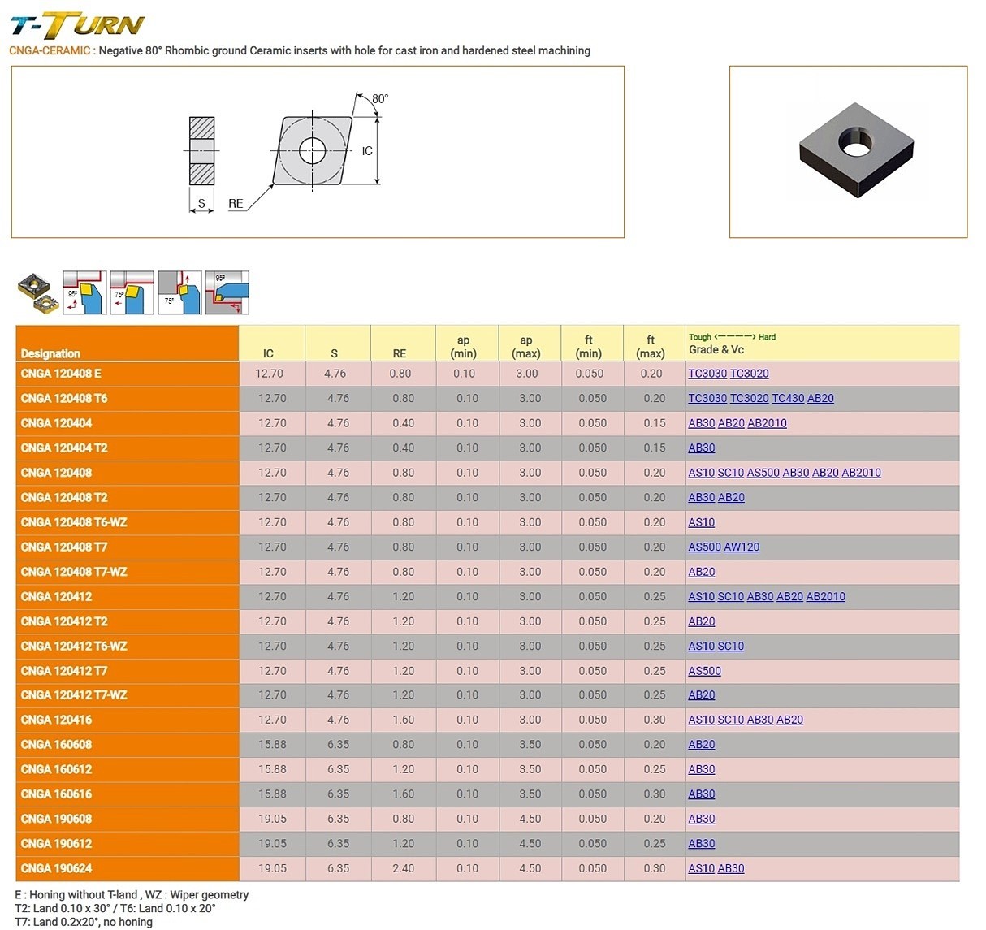Click the Grade & Vc column header
The width and height of the screenshot is (986, 930).
(716, 349)
